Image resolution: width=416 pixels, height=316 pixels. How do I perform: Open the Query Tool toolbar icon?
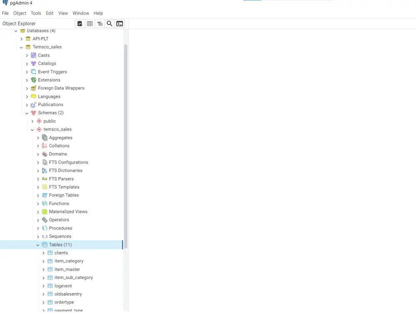79,24
